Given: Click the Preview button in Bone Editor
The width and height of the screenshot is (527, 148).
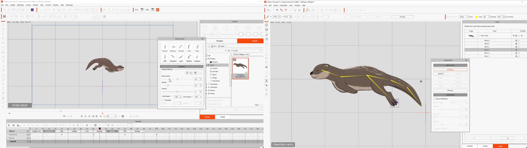Looking at the screenshot, I should 450,90.
